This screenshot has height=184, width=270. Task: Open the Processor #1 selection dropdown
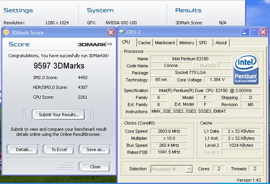[x=189, y=169]
